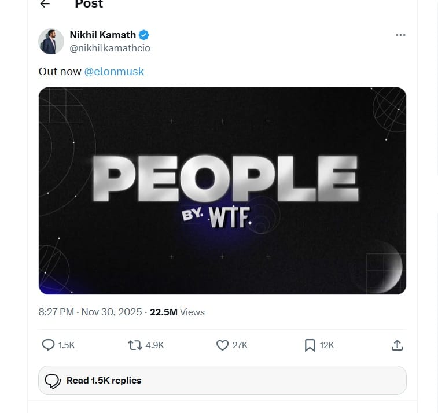Click the 8:27 PM Nov 30 timestamp
Viewport: 438px width, 413px height.
90,312
